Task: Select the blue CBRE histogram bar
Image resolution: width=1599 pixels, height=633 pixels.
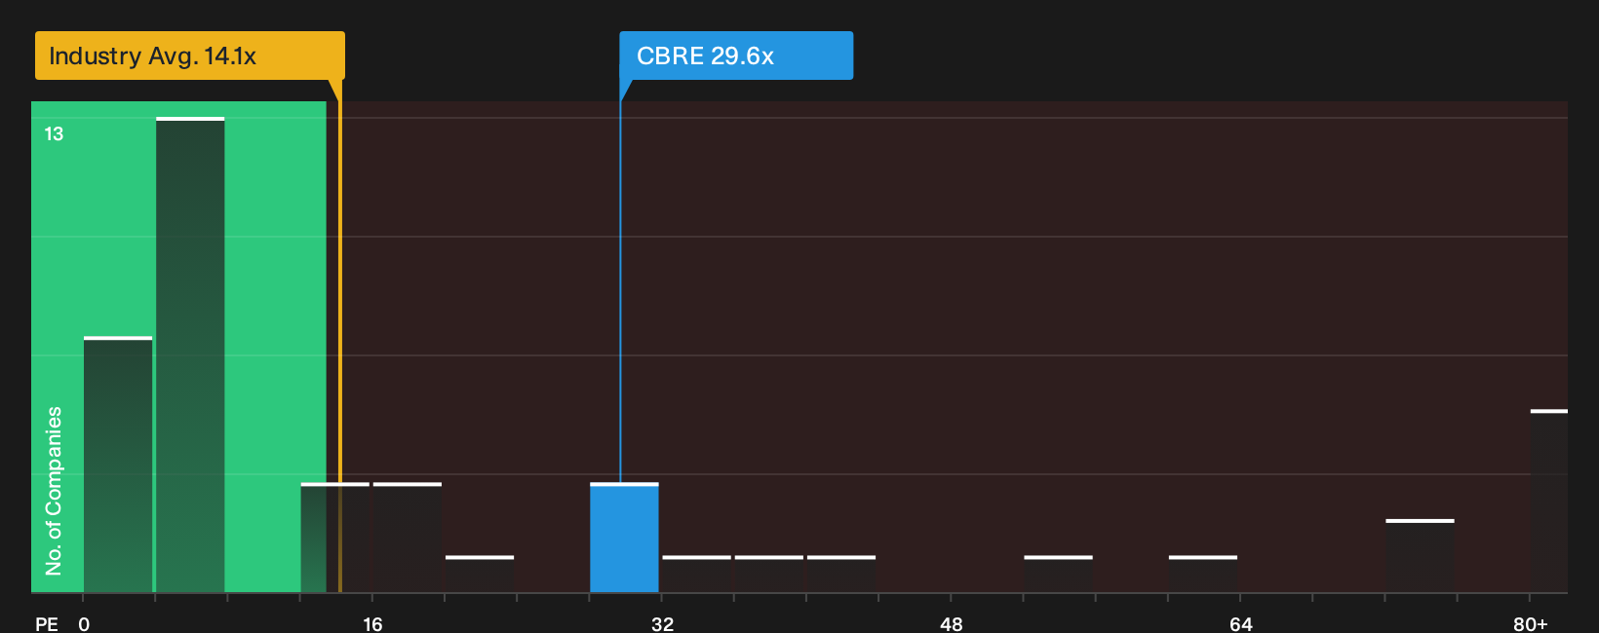Action: click(624, 538)
